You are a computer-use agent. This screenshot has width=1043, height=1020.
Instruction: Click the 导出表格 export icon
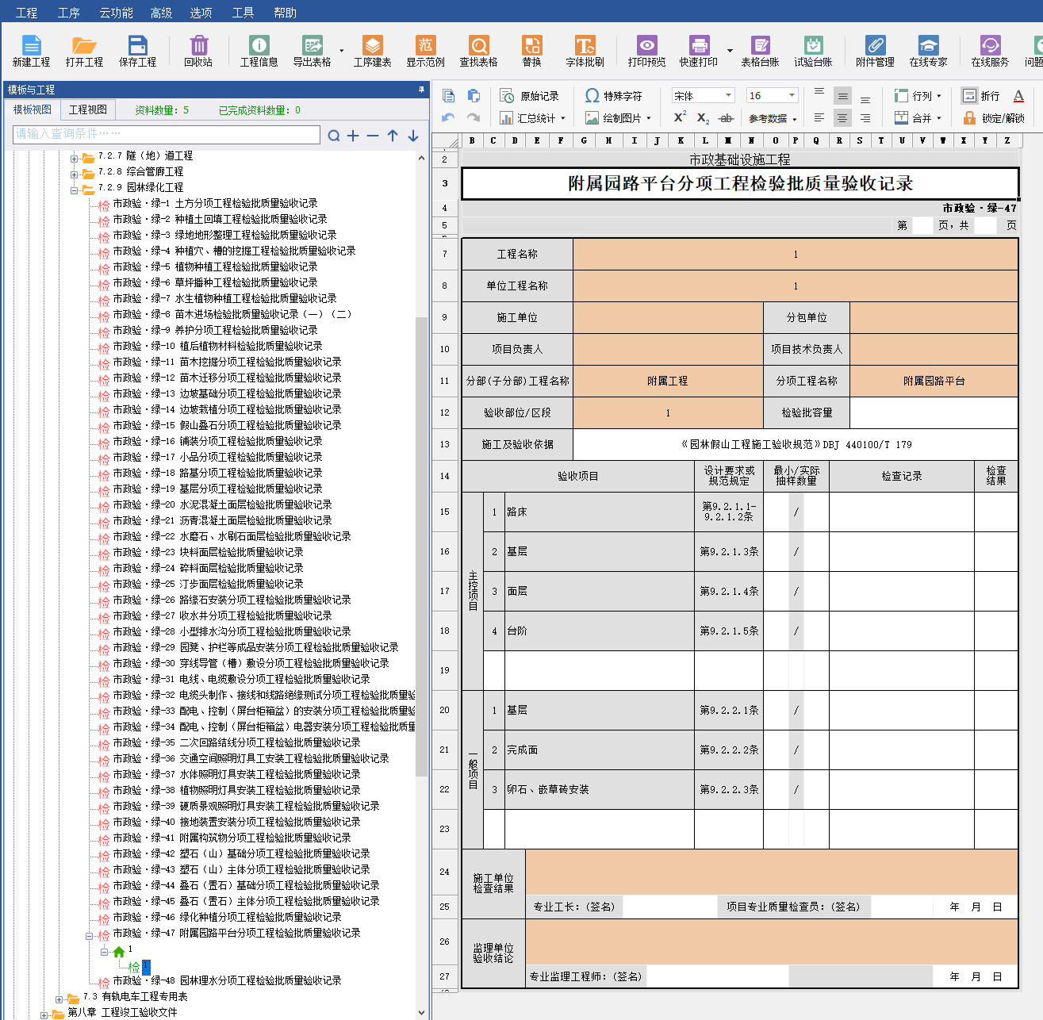coord(312,51)
